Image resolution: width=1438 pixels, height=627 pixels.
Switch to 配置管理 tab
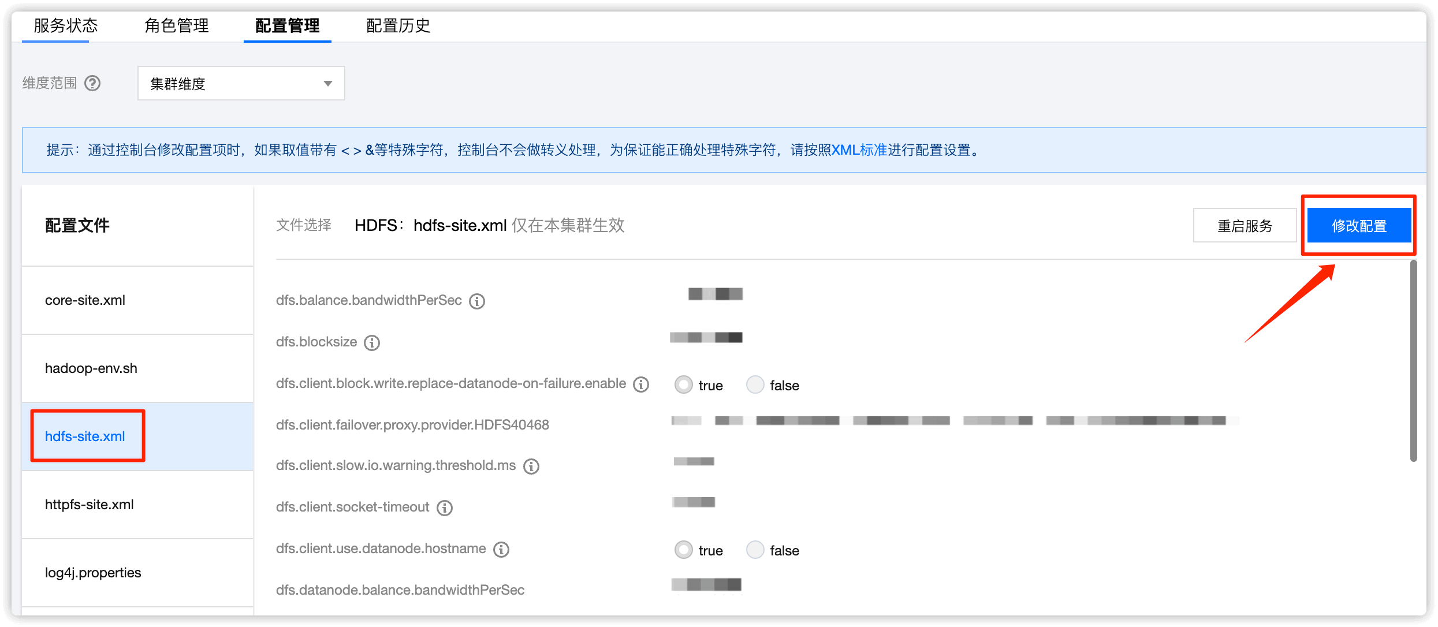point(288,26)
